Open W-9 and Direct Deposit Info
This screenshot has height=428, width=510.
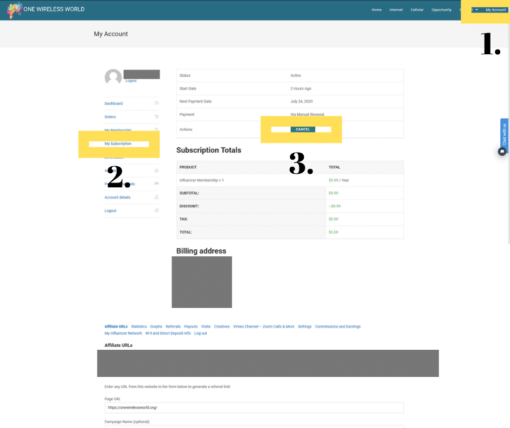[168, 333]
